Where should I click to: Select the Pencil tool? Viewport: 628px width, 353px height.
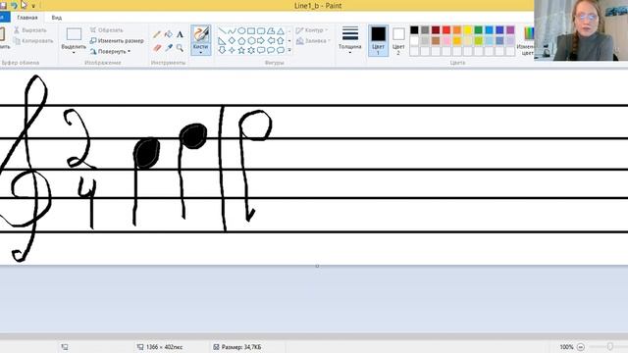pos(157,35)
